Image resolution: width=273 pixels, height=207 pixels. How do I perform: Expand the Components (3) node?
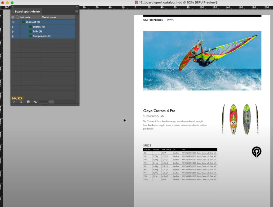(13, 36)
